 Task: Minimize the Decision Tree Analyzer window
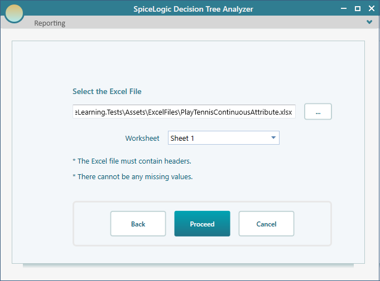pyautogui.click(x=344, y=9)
